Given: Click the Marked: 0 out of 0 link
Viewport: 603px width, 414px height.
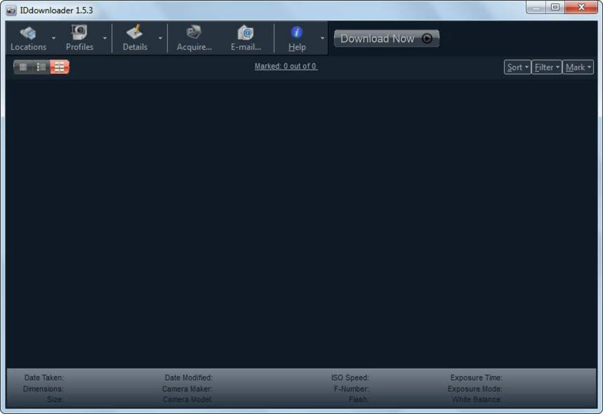Looking at the screenshot, I should point(286,66).
